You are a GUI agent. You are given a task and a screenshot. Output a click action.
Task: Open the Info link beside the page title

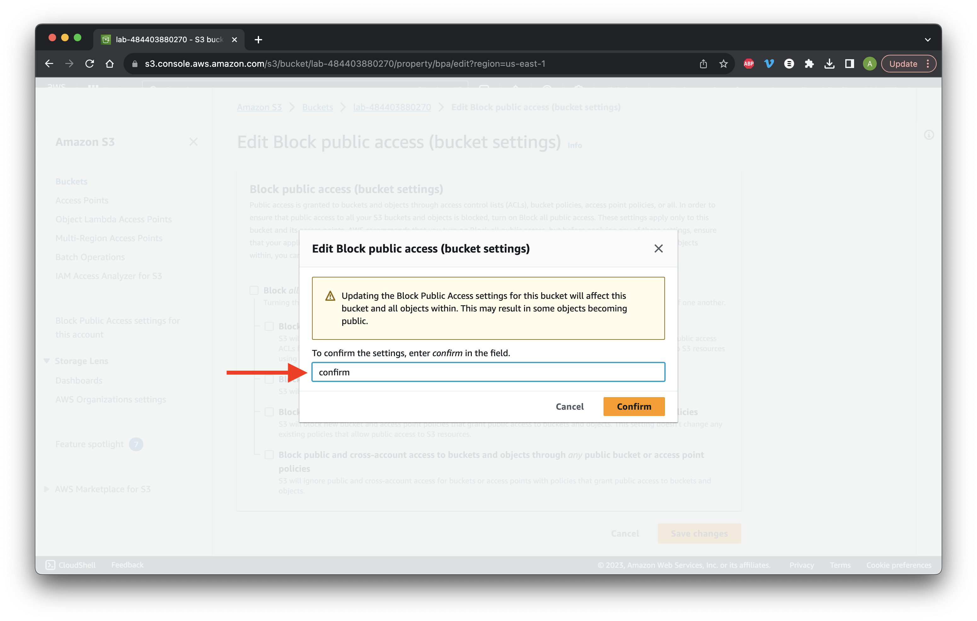point(575,145)
